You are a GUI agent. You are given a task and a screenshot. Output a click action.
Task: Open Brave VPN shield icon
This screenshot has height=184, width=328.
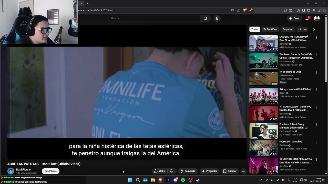pyautogui.click(x=319, y=10)
